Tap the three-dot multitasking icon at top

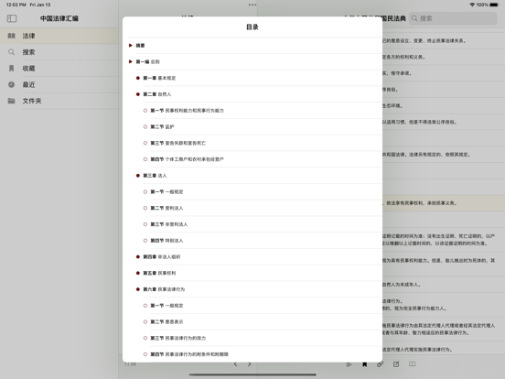tap(252, 5)
